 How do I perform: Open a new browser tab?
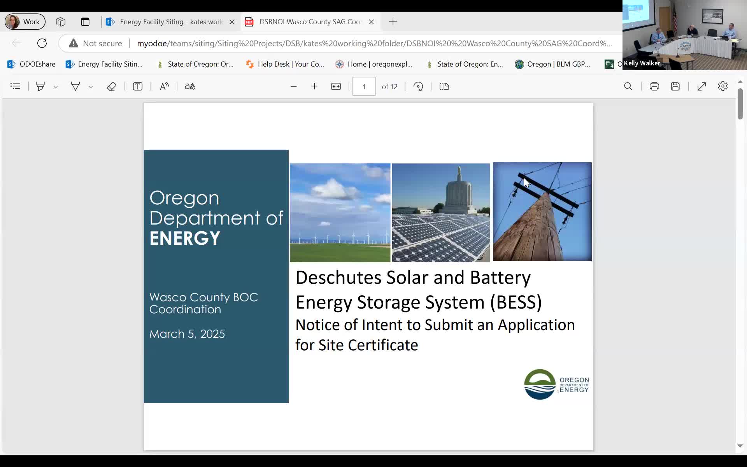click(x=393, y=22)
